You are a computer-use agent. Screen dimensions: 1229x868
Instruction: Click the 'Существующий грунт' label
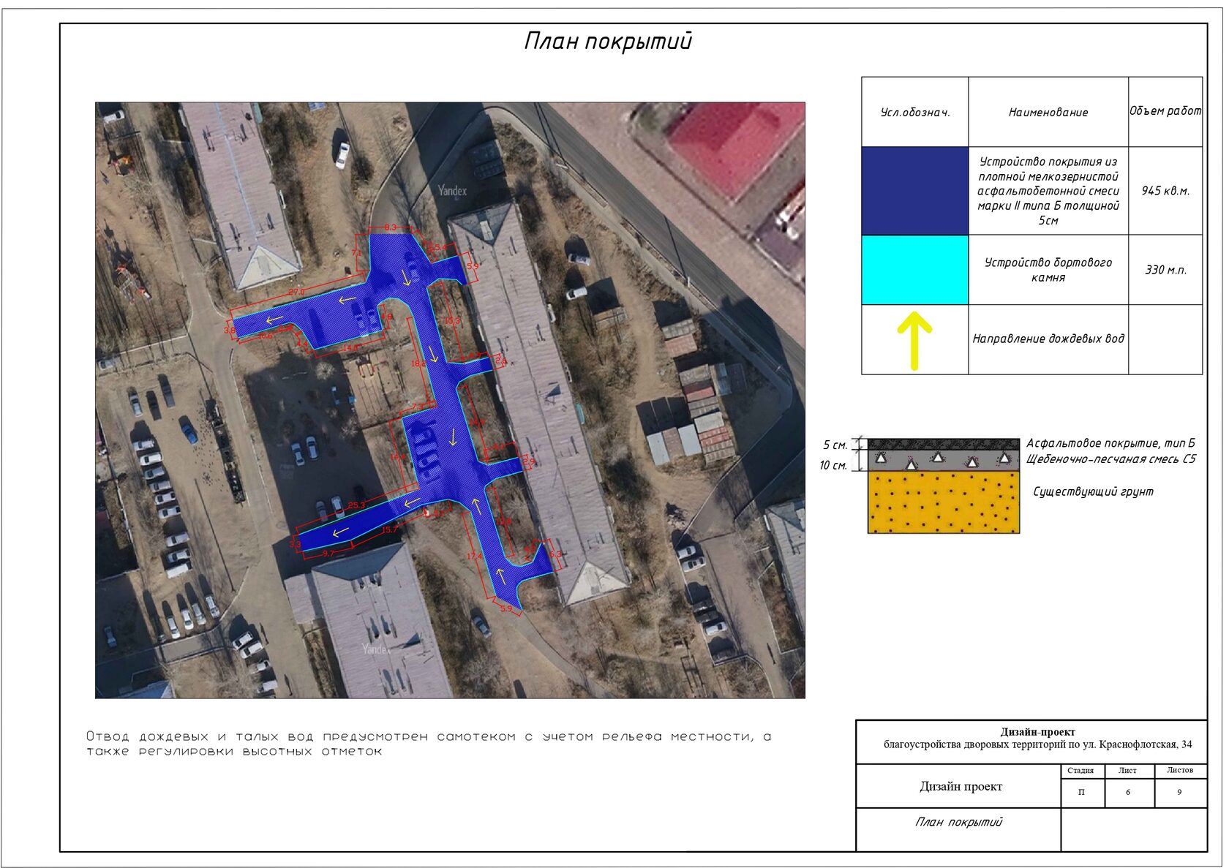(1093, 491)
